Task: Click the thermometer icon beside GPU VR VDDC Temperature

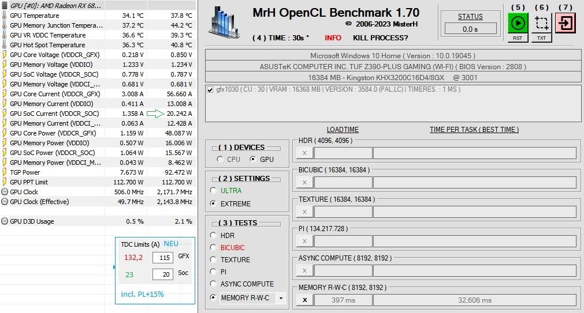Action: (5, 35)
